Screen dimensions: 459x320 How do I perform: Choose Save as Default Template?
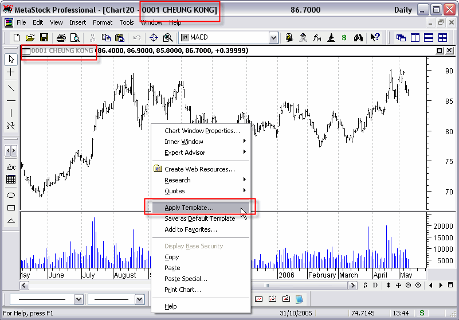(201, 218)
